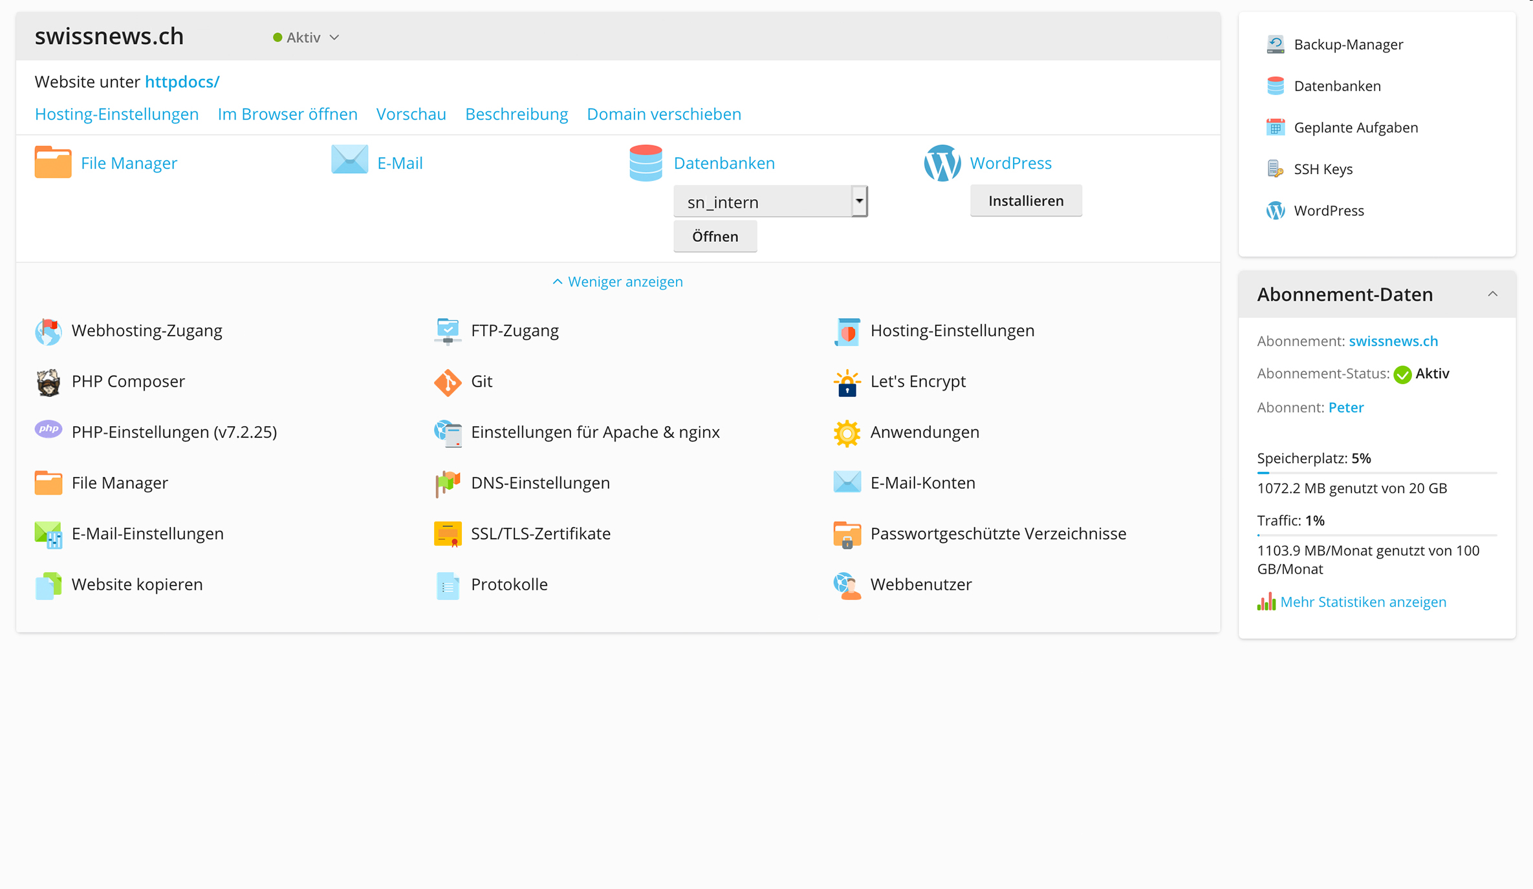The image size is (1533, 889).
Task: Click the large WordPress logo icon
Action: (942, 163)
